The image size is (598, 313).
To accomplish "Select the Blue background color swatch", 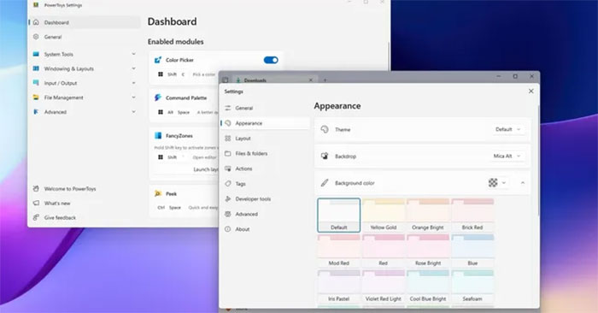I will tap(472, 251).
